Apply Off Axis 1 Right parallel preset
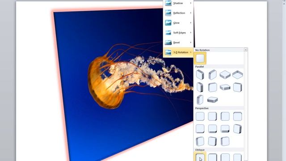Image resolution: width=286 pixels, height=161 pixels. coord(213,87)
